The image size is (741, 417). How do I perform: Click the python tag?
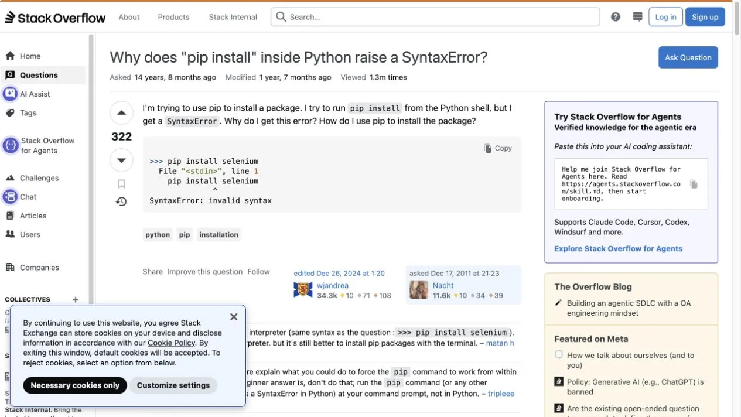pos(158,235)
